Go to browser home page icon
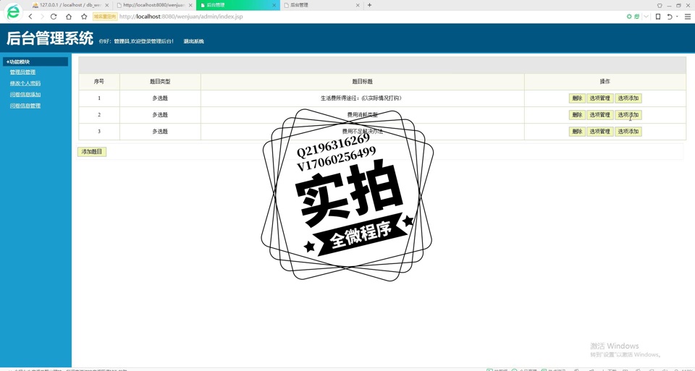 click(x=69, y=17)
